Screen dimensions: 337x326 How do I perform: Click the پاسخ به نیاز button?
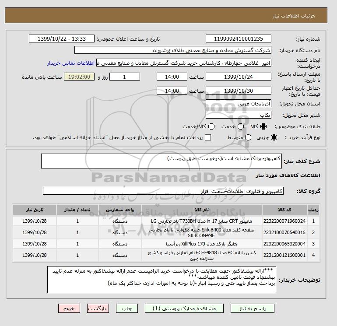(253, 308)
